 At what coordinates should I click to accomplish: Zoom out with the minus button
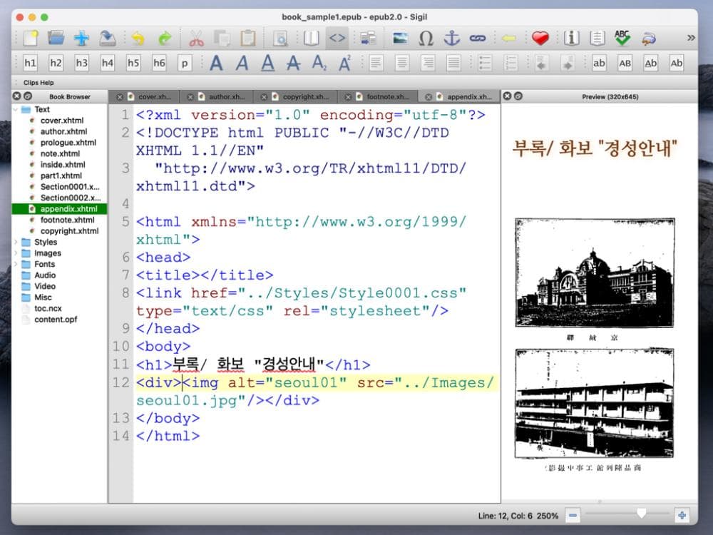pyautogui.click(x=573, y=516)
